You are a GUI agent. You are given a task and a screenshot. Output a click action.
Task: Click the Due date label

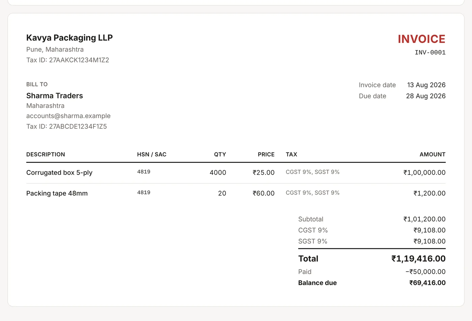[x=373, y=96]
